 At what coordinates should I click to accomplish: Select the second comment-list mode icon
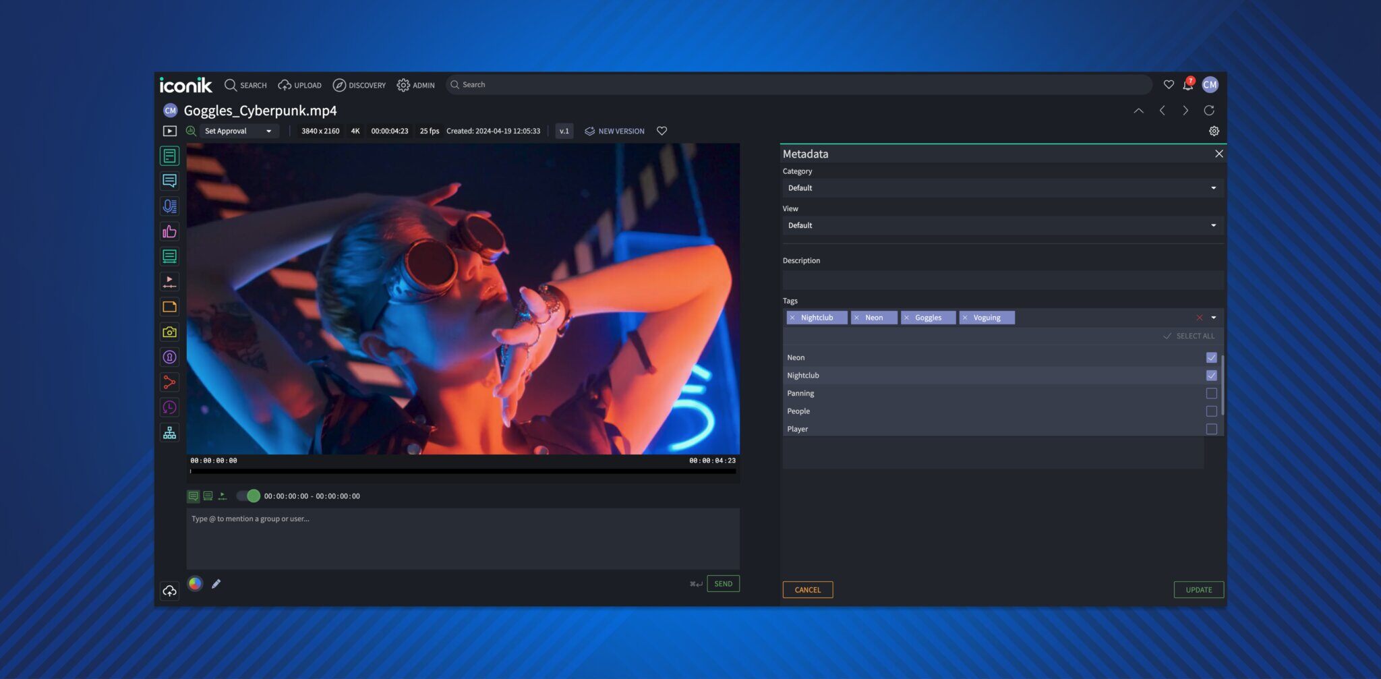(x=208, y=496)
